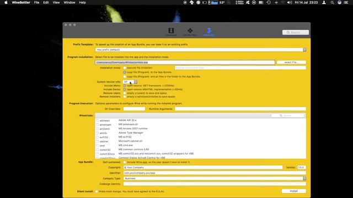The image size is (353, 198).
Task: Check the cabinet winetrick
Action: (98, 141)
